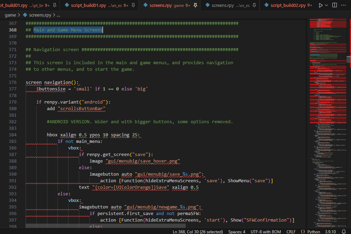
Task: Unpin the es_es script_build01.rpy tab
Action: point(133,5)
